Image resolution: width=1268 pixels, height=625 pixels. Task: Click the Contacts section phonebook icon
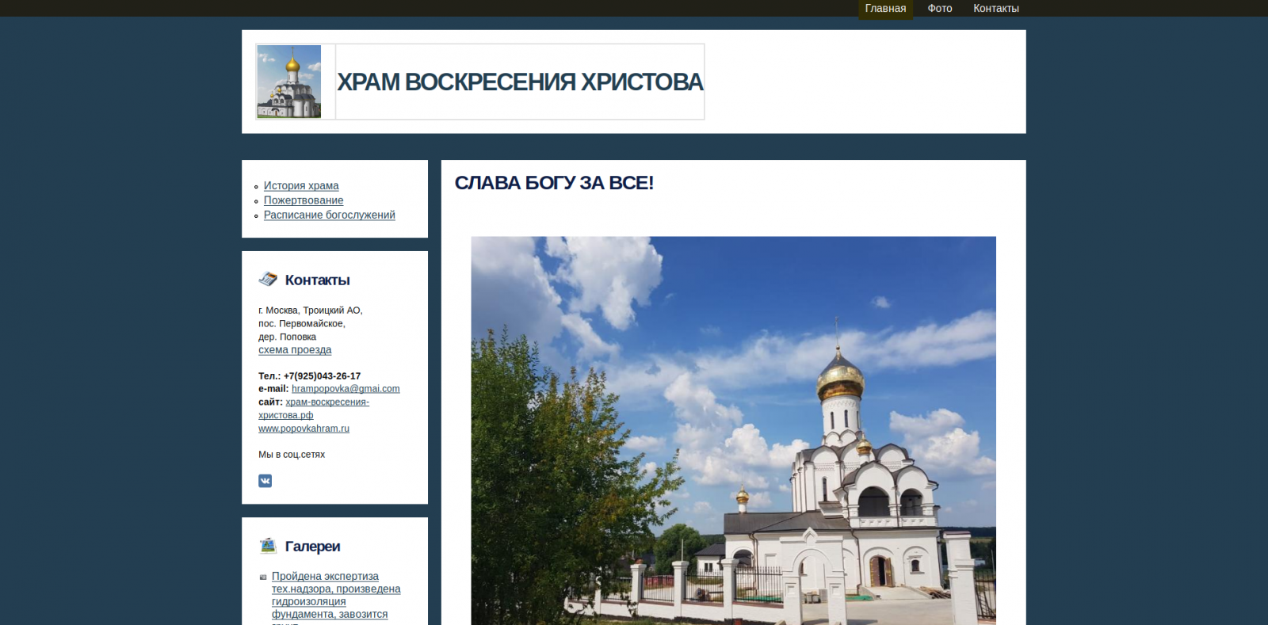pyautogui.click(x=268, y=279)
